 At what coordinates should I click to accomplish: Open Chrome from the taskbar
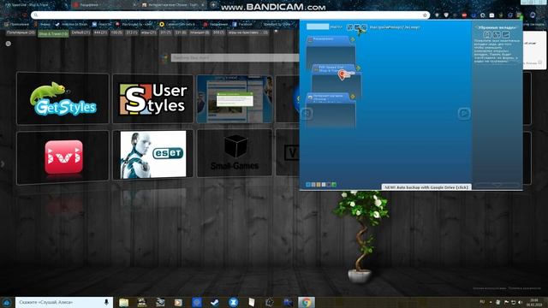(307, 302)
